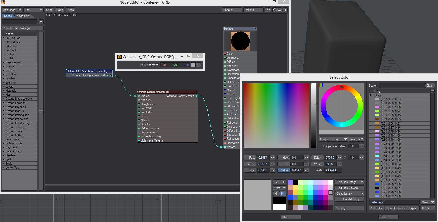This screenshot has height=222, width=438.
Task: Open the Set submenu button
Action: [x=280, y=182]
